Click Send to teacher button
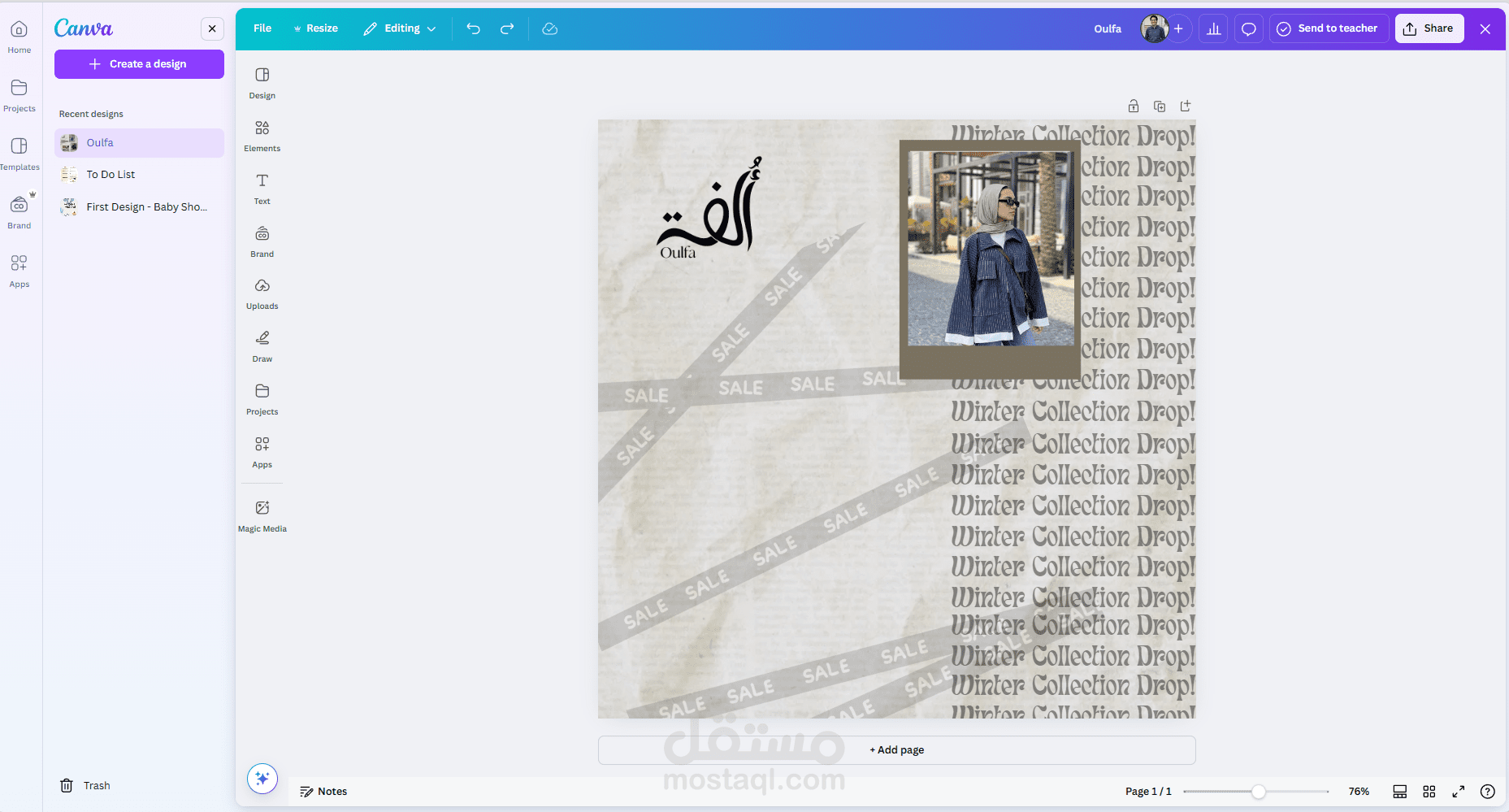Viewport: 1509px width, 812px height. (1328, 28)
